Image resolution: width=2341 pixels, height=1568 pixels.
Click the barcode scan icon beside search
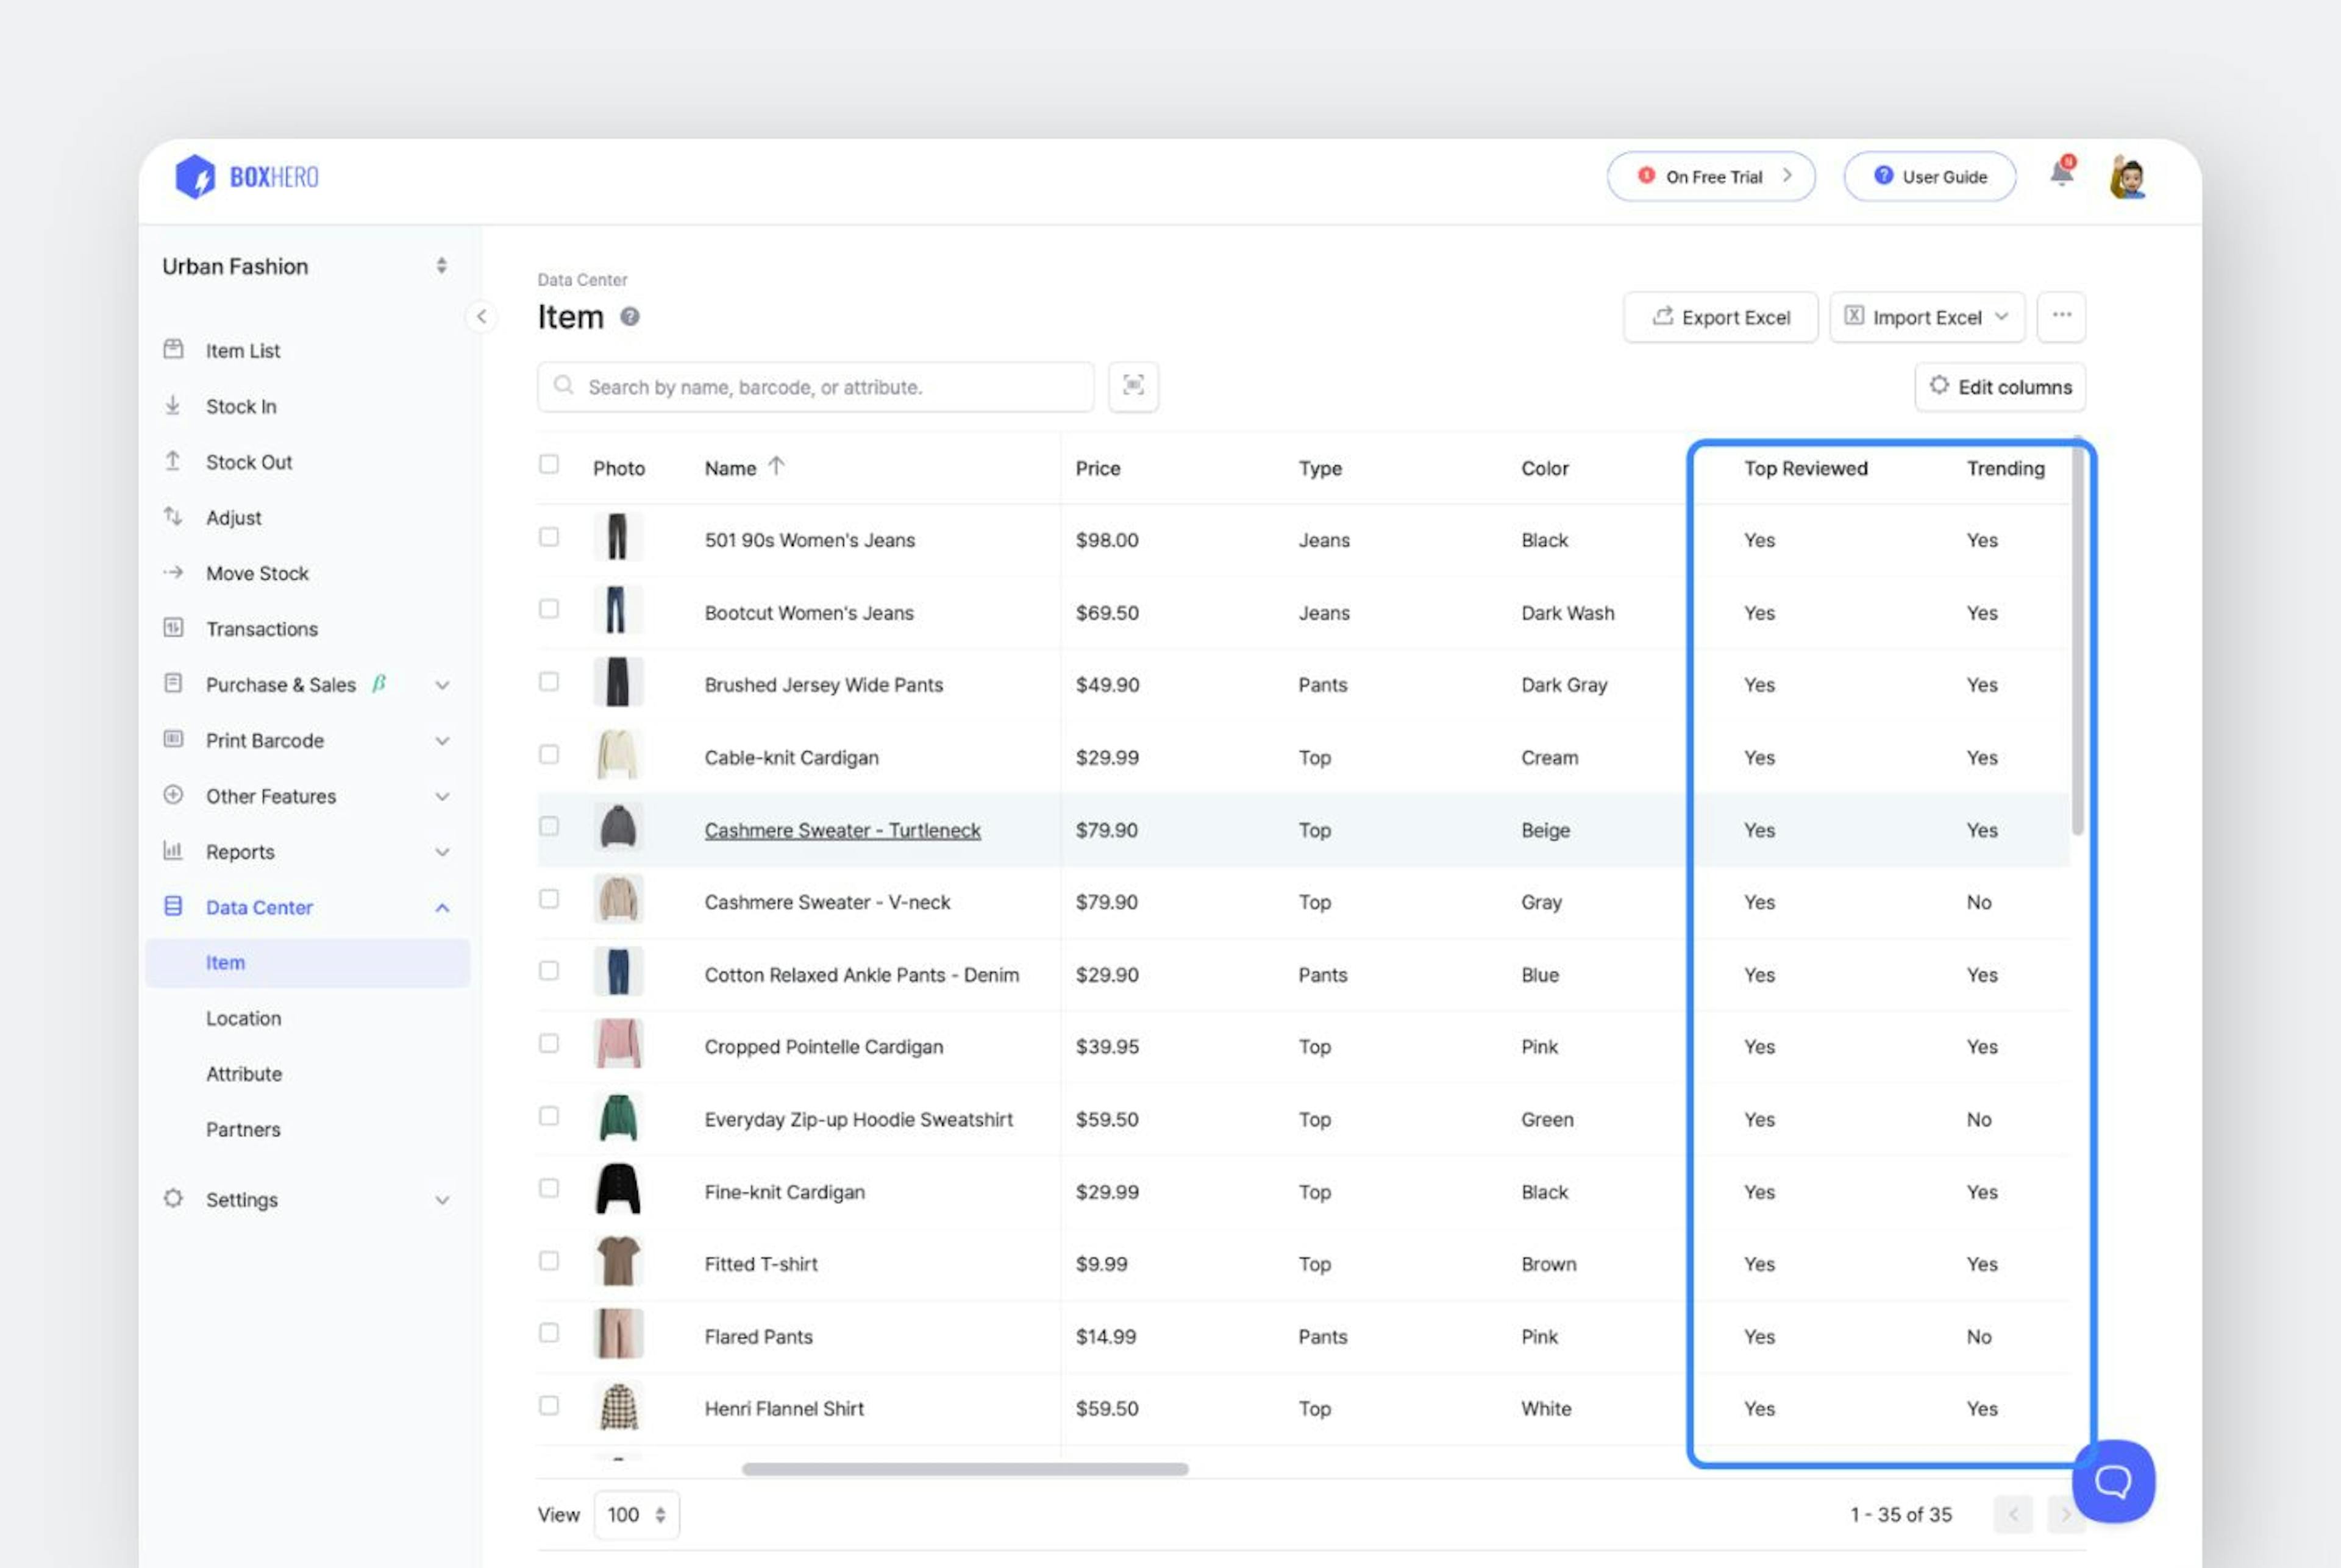click(x=1133, y=386)
